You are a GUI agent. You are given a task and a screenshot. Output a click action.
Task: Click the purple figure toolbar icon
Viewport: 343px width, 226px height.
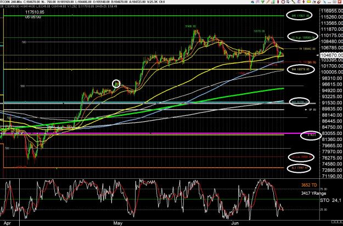click(299, 2)
